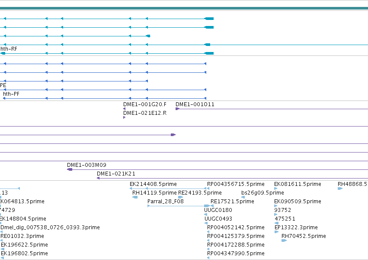The image size is (368, 260).
Task: Click the EK081611.5prime label
Action: pos(298,184)
